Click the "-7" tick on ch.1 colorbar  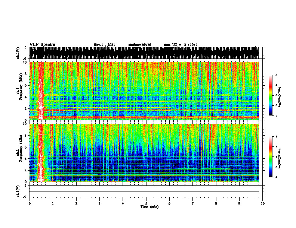click(x=276, y=115)
